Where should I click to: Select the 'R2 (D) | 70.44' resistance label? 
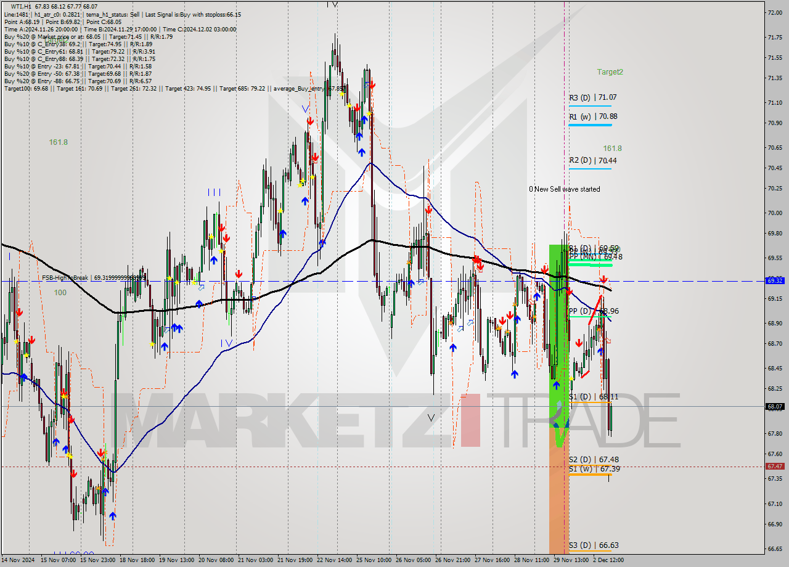tap(592, 160)
